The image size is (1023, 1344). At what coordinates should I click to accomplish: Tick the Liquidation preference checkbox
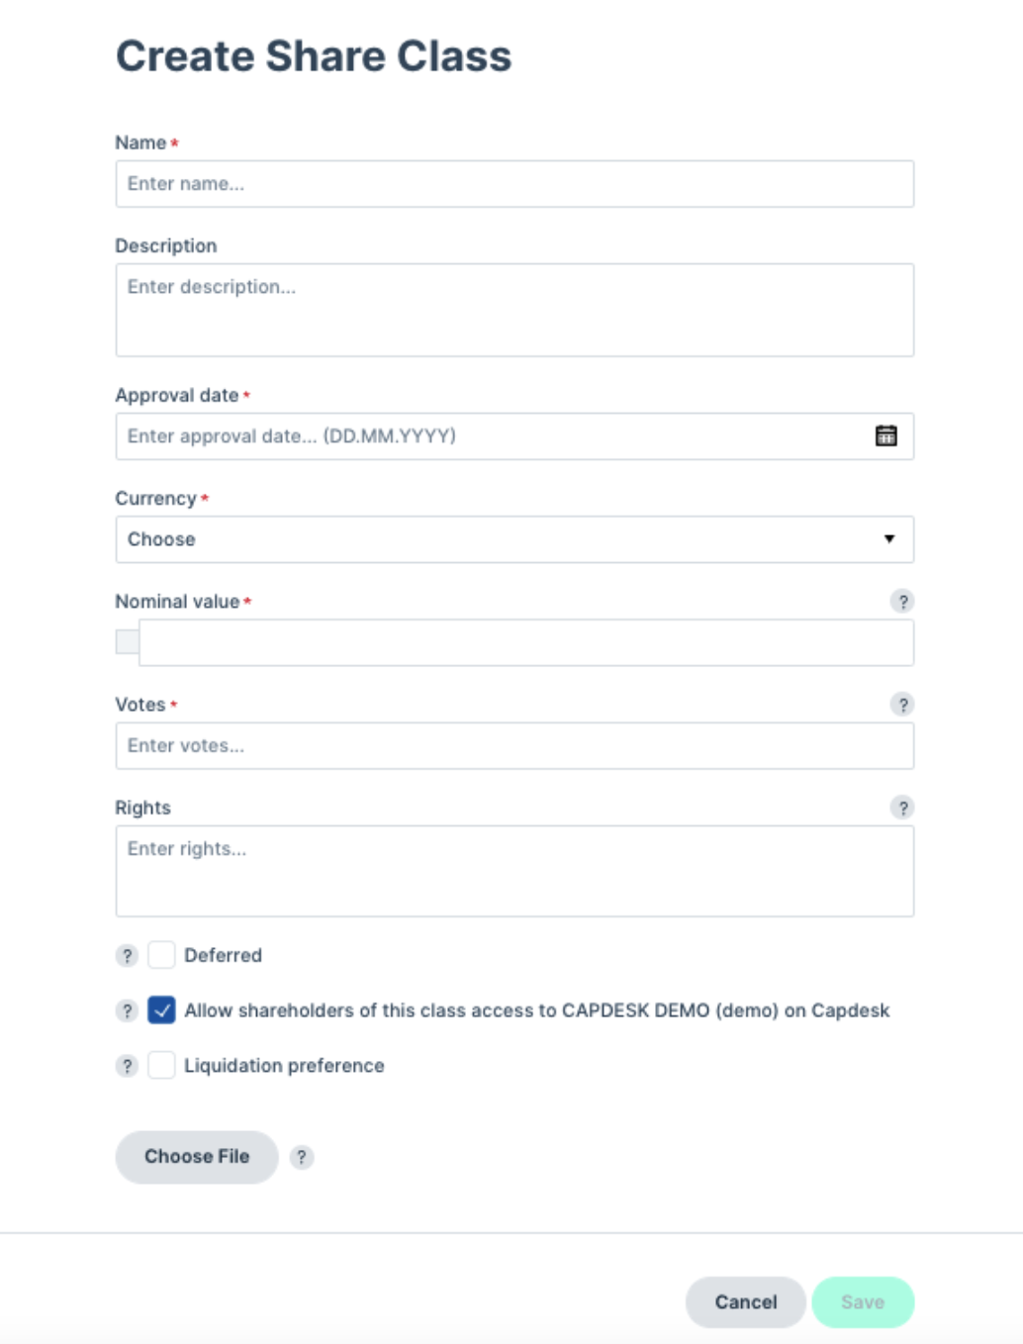[161, 1066]
